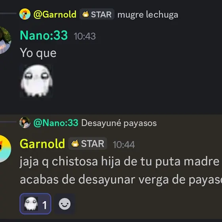The height and width of the screenshot is (222, 222).
Task: Jump to replied message "Desayuné payasos"
Action: coord(119,123)
